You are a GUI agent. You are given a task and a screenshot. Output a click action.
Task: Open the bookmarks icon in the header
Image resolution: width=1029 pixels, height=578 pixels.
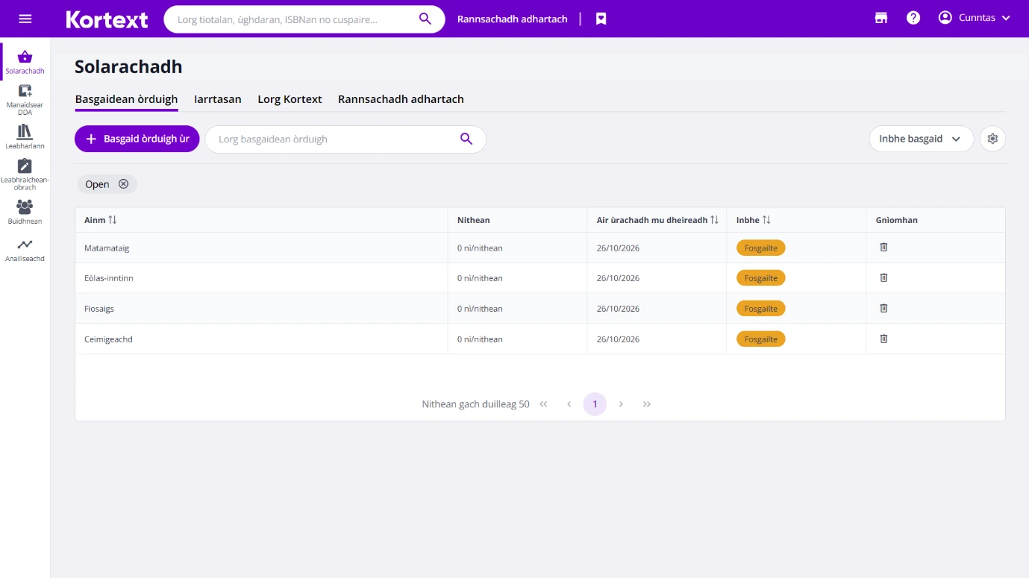pyautogui.click(x=601, y=19)
